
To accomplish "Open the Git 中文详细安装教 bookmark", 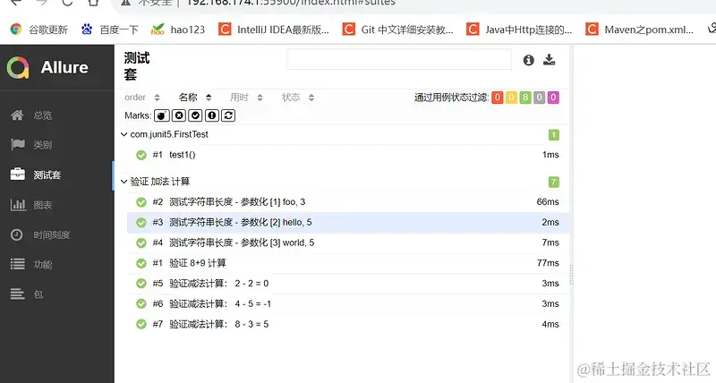I will click(398, 30).
